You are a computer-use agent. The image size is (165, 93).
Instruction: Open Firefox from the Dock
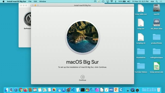pos(26,90)
